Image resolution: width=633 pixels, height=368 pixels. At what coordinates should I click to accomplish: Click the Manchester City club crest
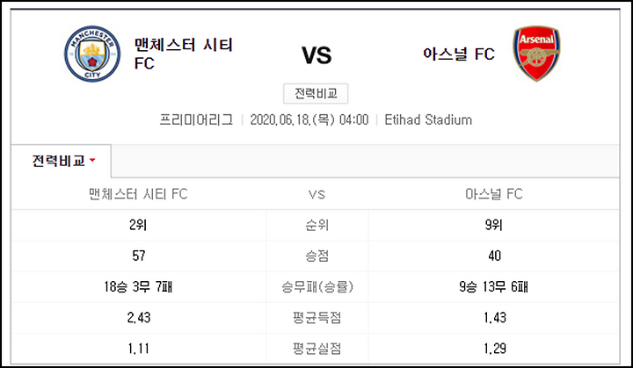pos(92,54)
